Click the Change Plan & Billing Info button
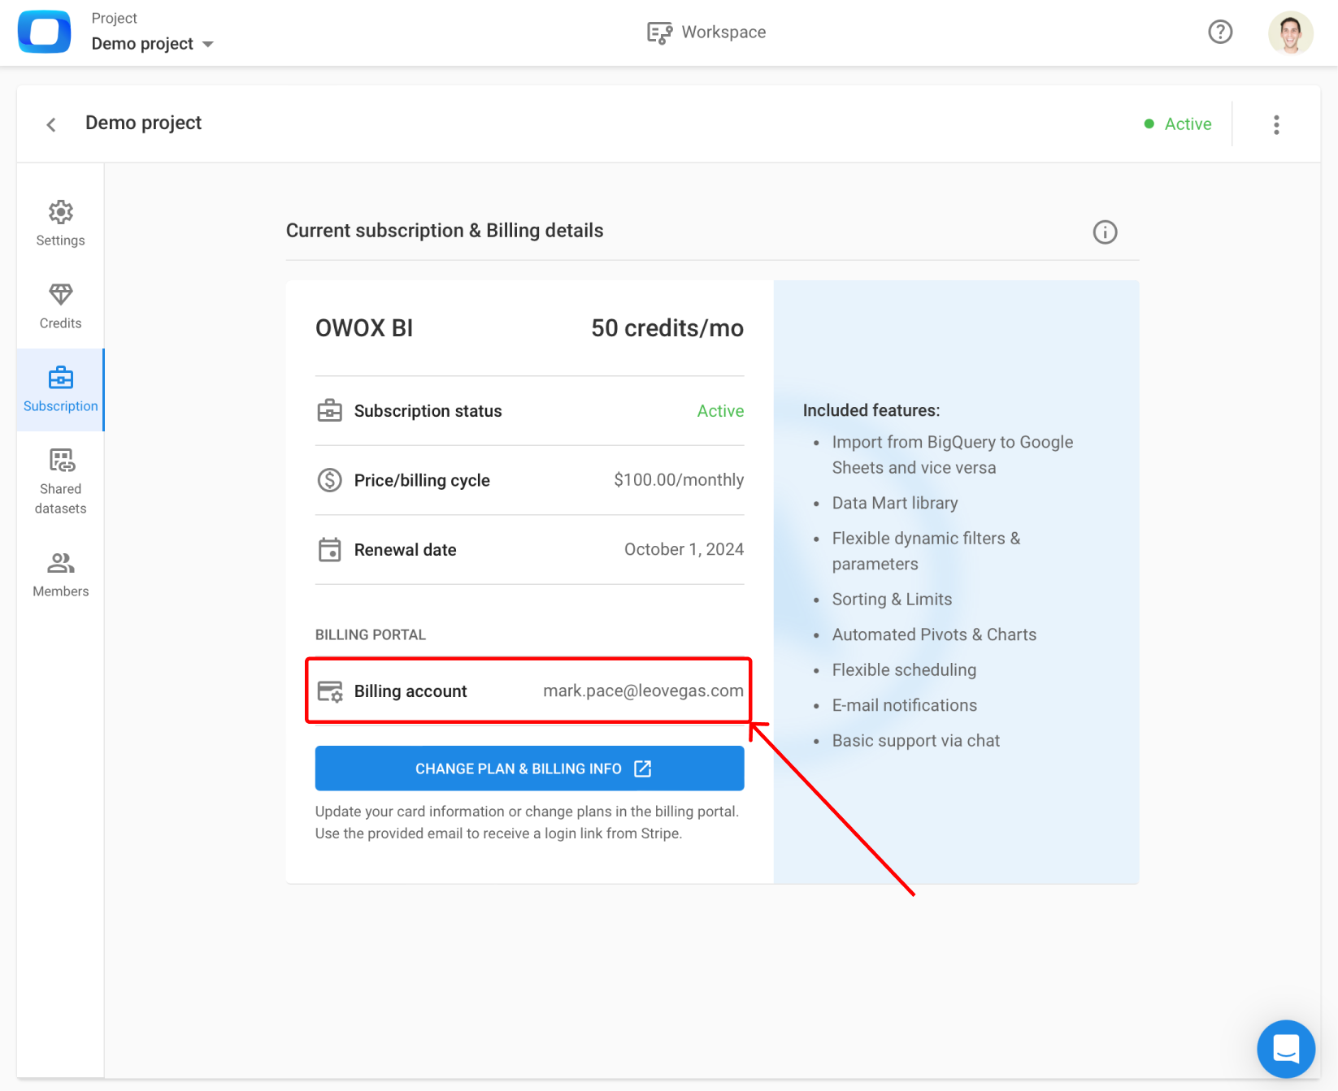The width and height of the screenshot is (1338, 1091). point(530,768)
